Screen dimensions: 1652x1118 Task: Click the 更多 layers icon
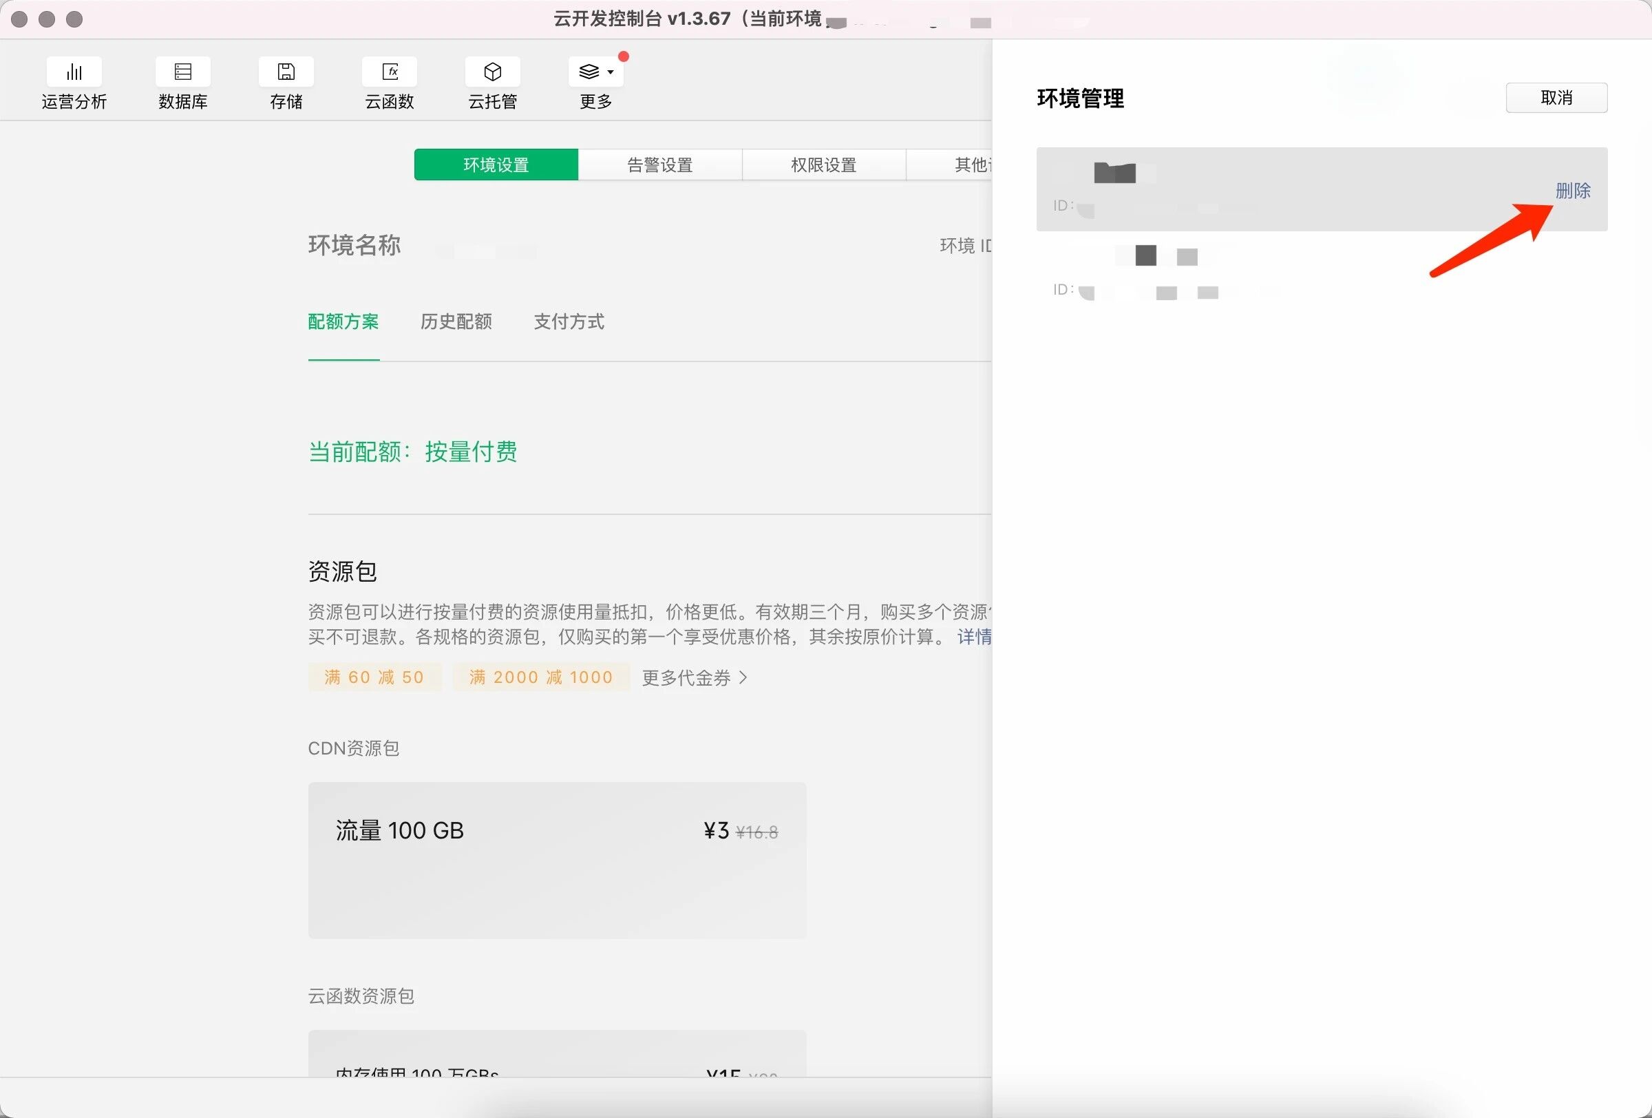coord(589,72)
